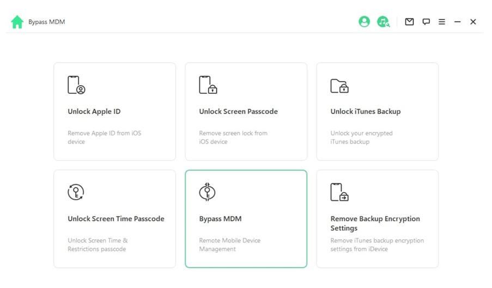Screen dimensions: 492x288
Task: Open the Unlock iTunes Backup title
Action: (365, 111)
